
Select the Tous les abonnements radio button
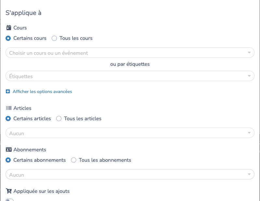tap(74, 160)
